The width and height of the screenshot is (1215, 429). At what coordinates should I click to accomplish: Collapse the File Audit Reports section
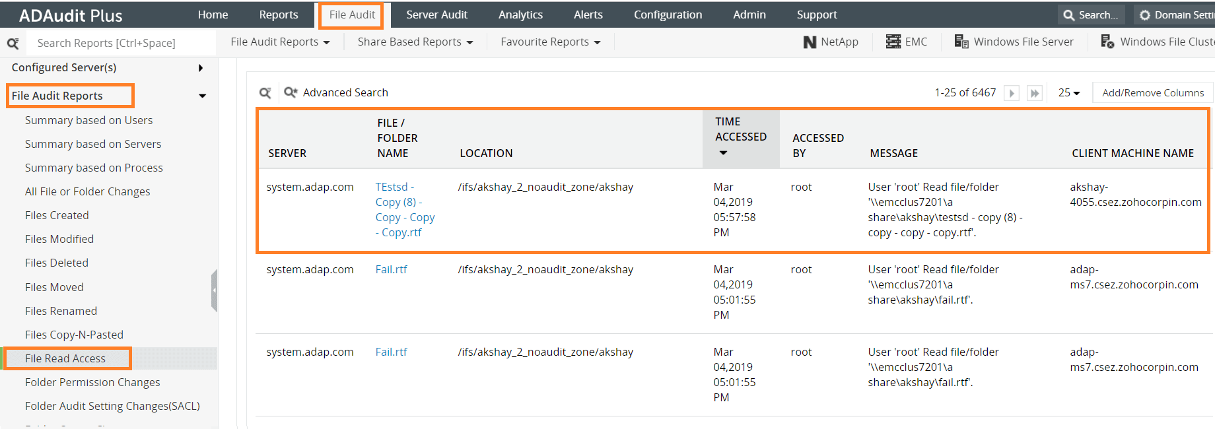tap(202, 96)
